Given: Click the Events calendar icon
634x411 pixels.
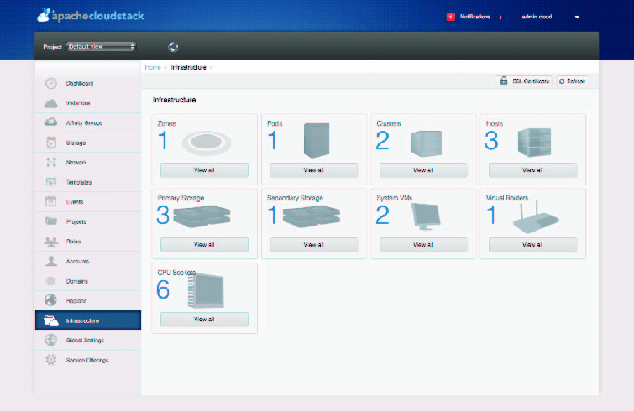Looking at the screenshot, I should (x=51, y=201).
